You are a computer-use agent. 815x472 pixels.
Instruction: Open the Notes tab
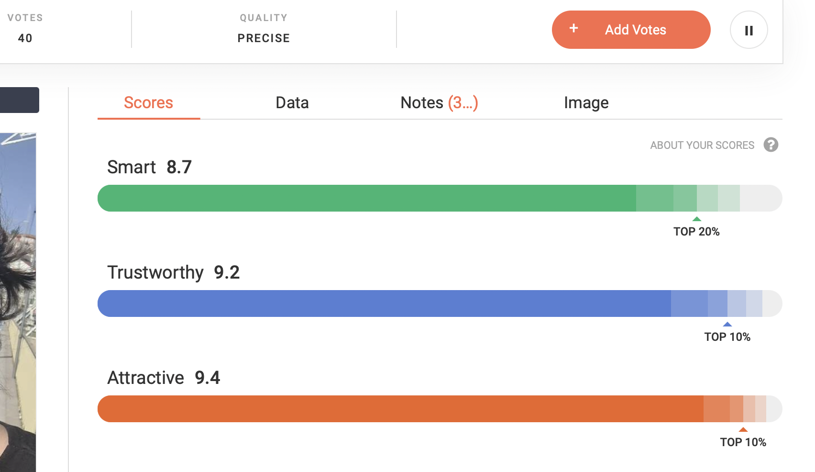click(439, 102)
